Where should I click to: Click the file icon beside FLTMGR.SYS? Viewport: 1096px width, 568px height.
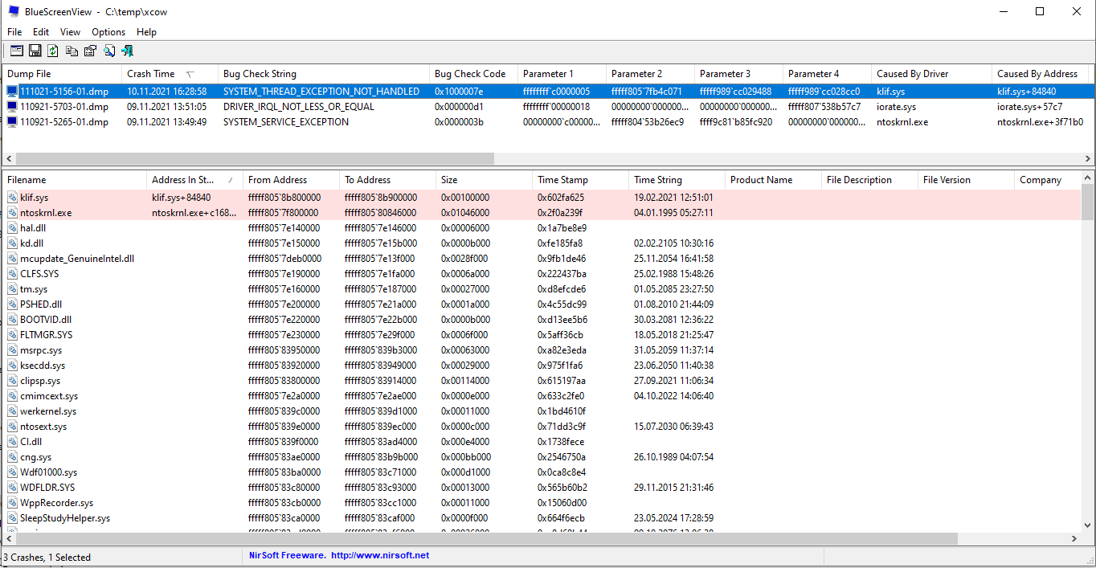pyautogui.click(x=12, y=334)
